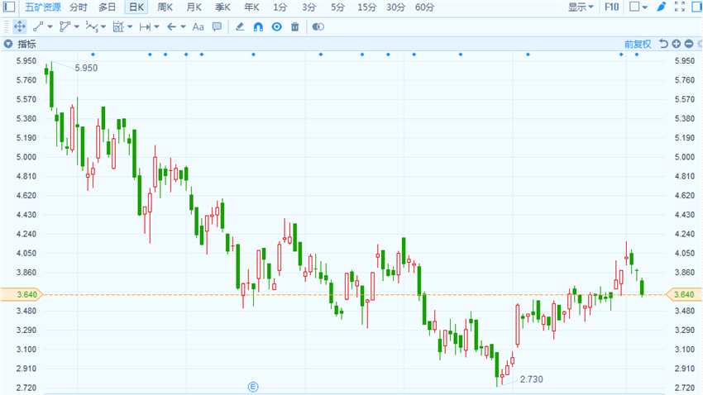
Task: Click the drawing toolbar drag grip handle
Action: click(7, 27)
